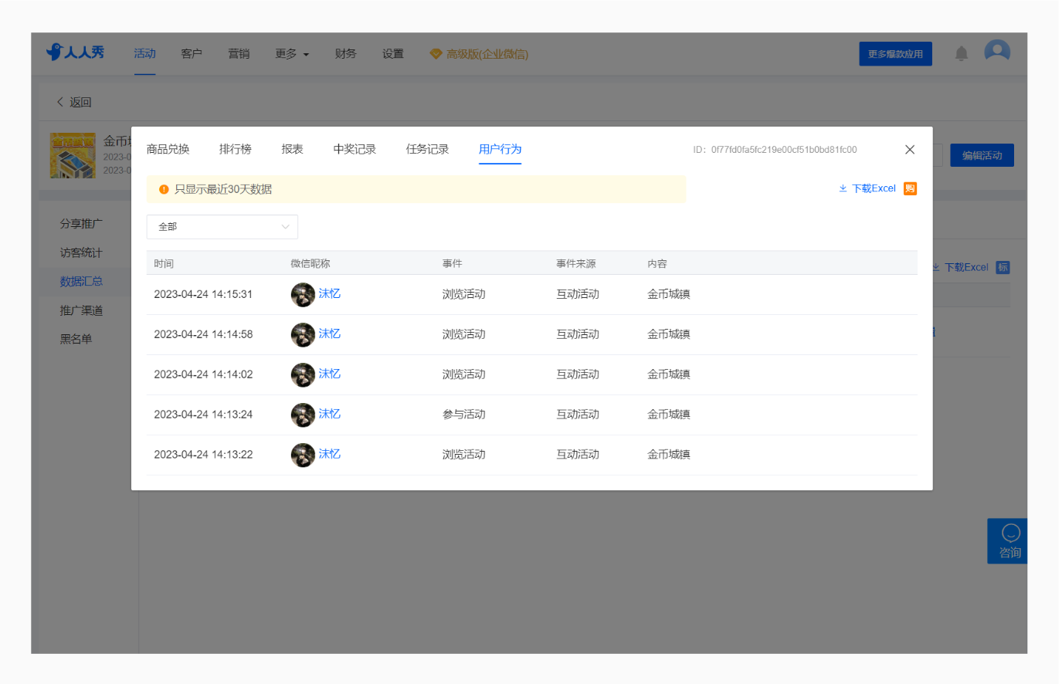Select the 用户行为 tab
This screenshot has height=684, width=1062.
[500, 149]
